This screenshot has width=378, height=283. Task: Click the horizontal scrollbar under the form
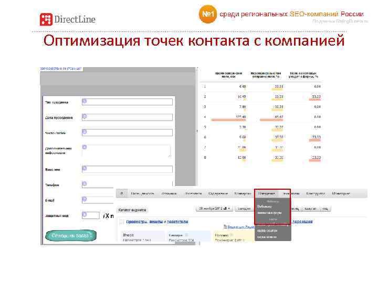pyautogui.click(x=185, y=243)
